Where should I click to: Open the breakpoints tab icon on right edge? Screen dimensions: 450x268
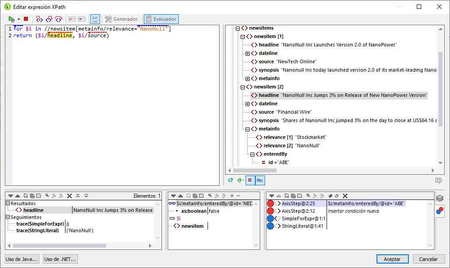click(x=439, y=211)
